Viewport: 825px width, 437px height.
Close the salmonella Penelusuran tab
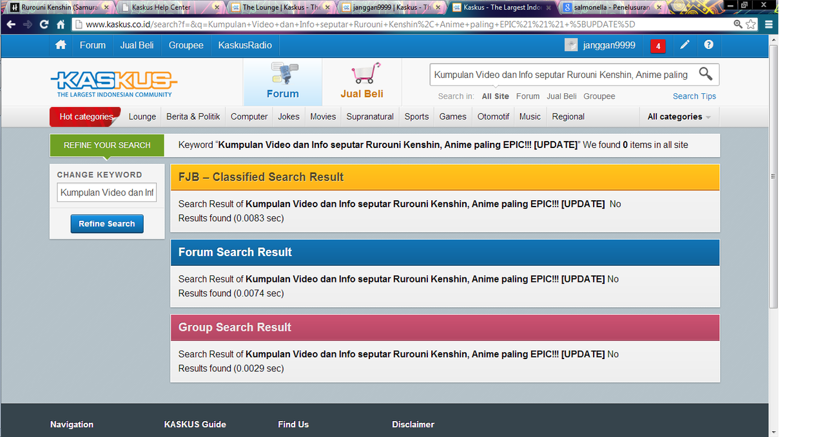point(658,7)
